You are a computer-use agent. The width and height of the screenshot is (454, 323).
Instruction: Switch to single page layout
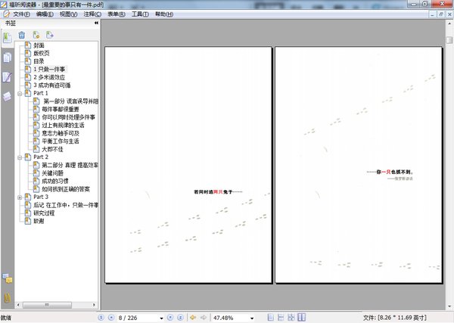click(x=270, y=318)
